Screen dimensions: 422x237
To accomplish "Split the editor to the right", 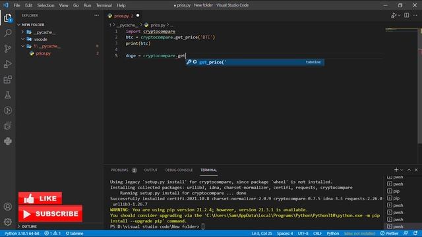I will tap(406, 15).
